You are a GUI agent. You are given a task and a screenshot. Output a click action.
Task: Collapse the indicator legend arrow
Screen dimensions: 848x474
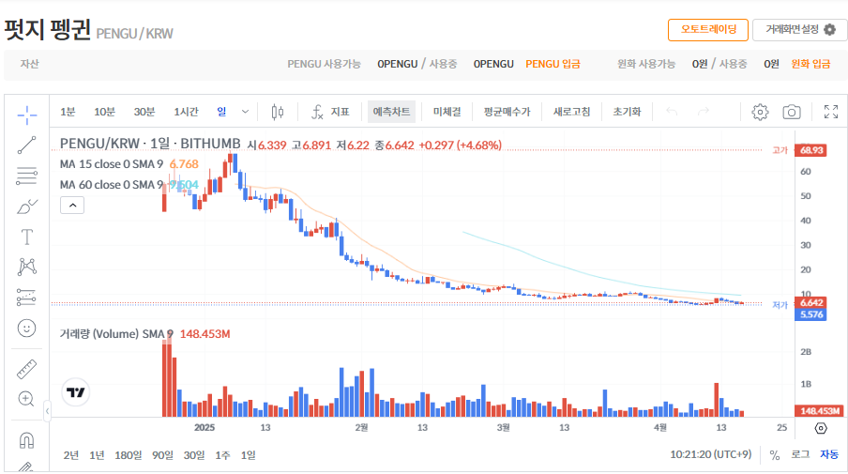72,205
